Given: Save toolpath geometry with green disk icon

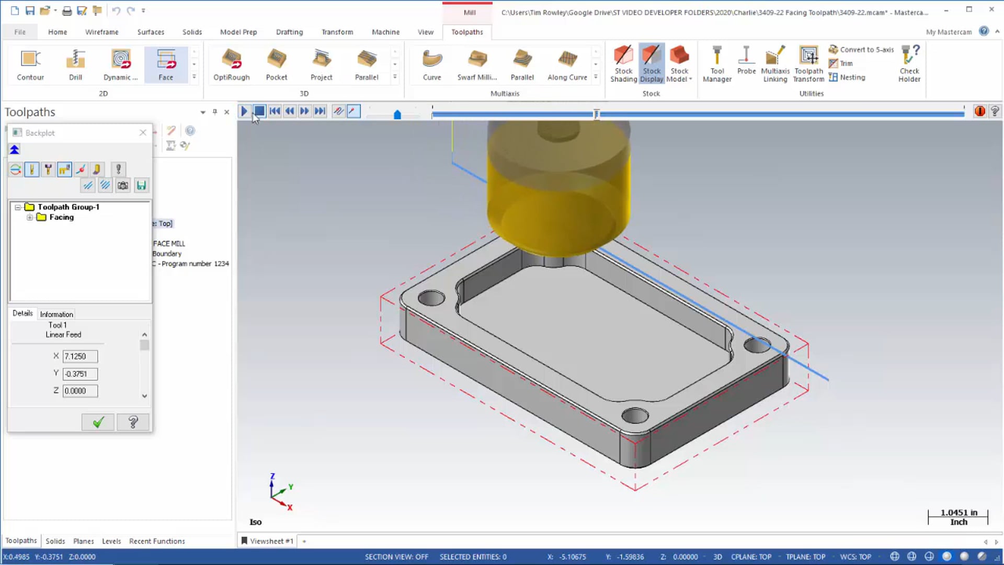Looking at the screenshot, I should pyautogui.click(x=141, y=185).
